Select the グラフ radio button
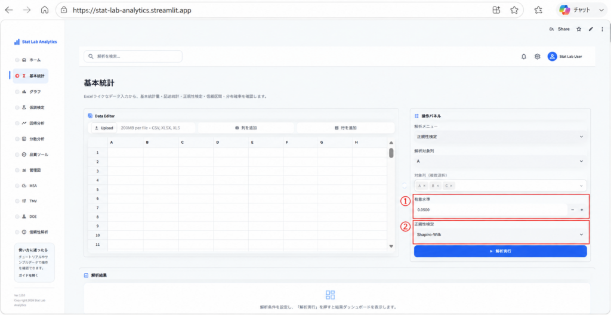Viewport: 611px width, 315px height. tap(17, 92)
